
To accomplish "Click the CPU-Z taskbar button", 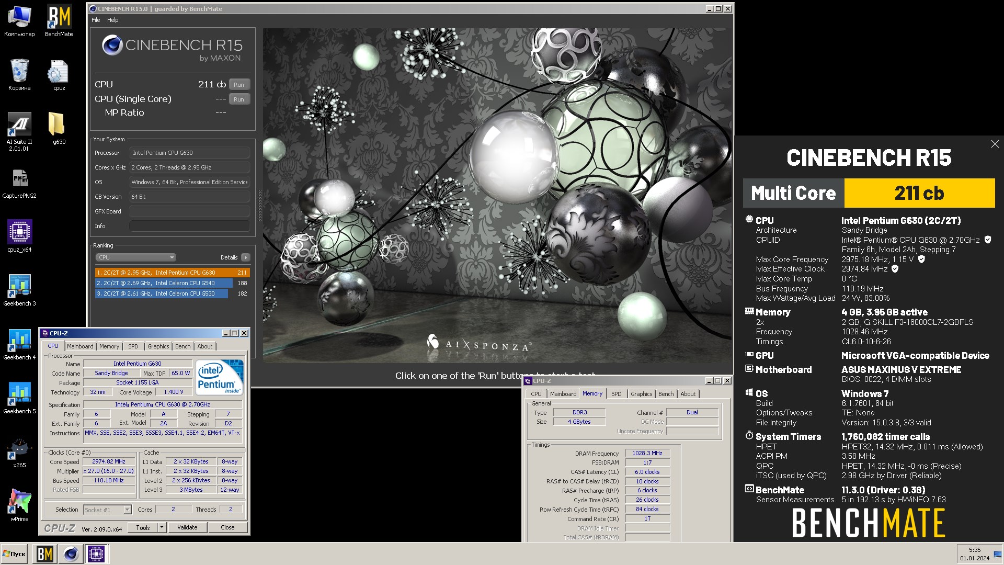I will 96,554.
